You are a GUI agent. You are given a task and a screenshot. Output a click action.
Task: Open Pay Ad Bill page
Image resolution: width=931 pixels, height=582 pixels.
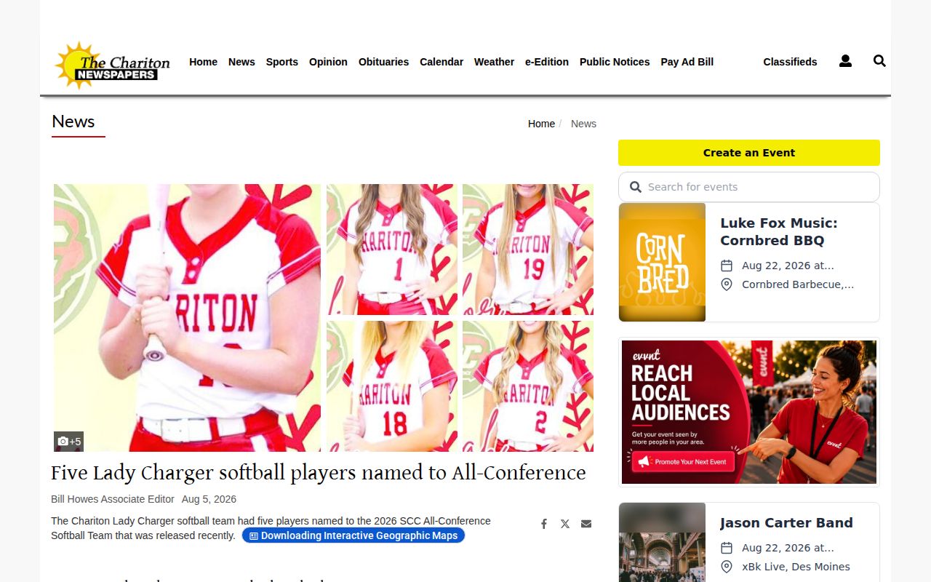click(687, 62)
